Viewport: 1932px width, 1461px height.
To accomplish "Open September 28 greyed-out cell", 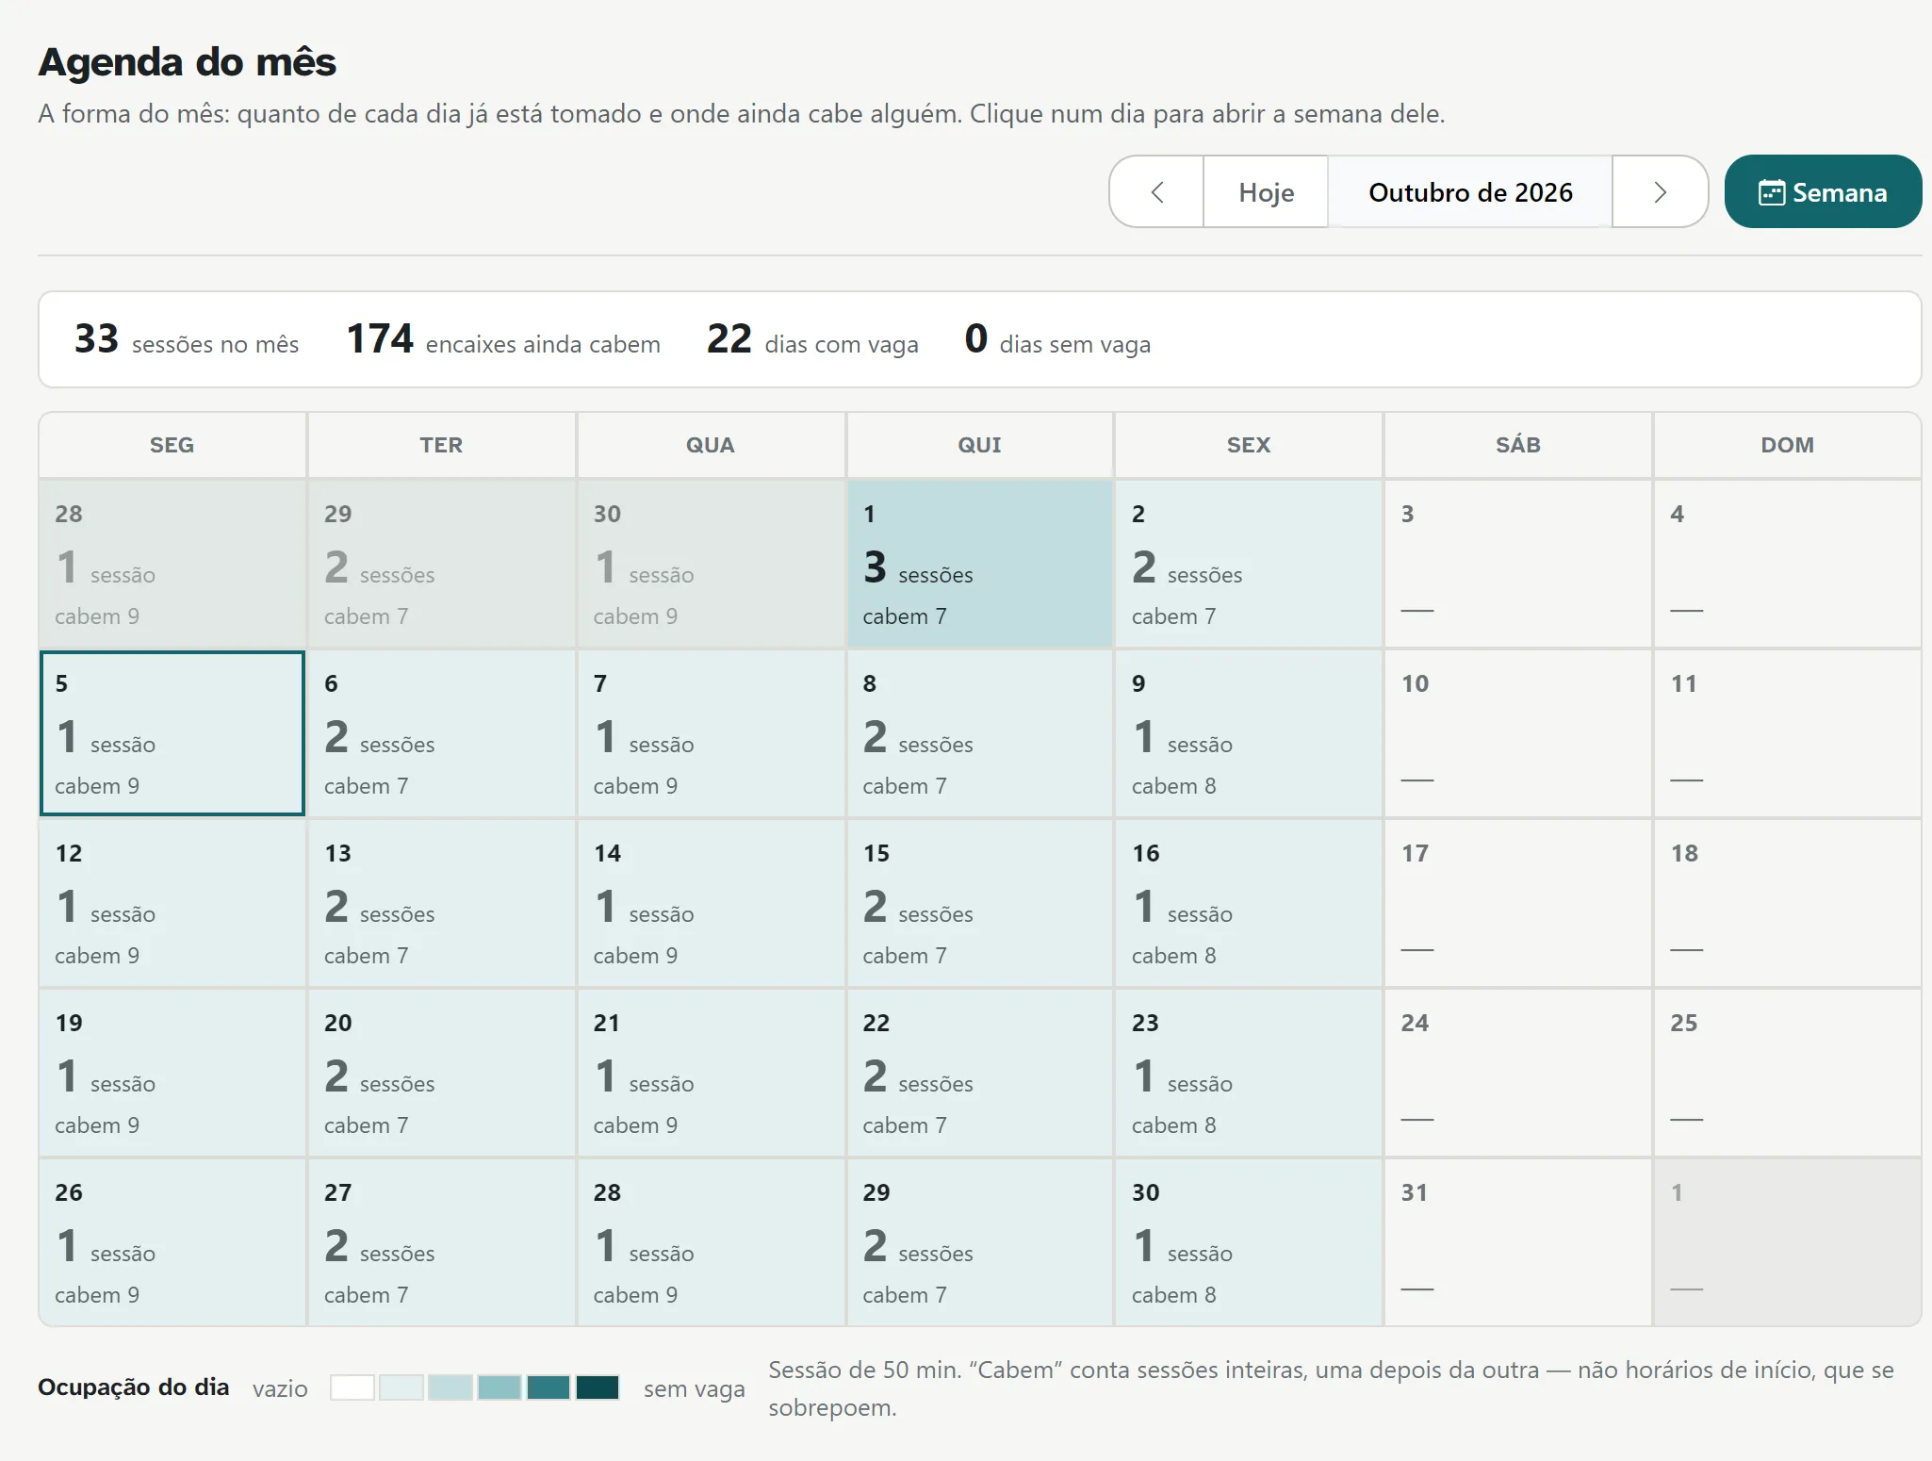I will click(172, 564).
